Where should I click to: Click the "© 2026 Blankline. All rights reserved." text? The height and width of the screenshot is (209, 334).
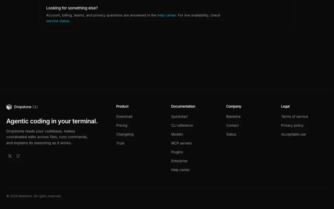[x=34, y=196]
